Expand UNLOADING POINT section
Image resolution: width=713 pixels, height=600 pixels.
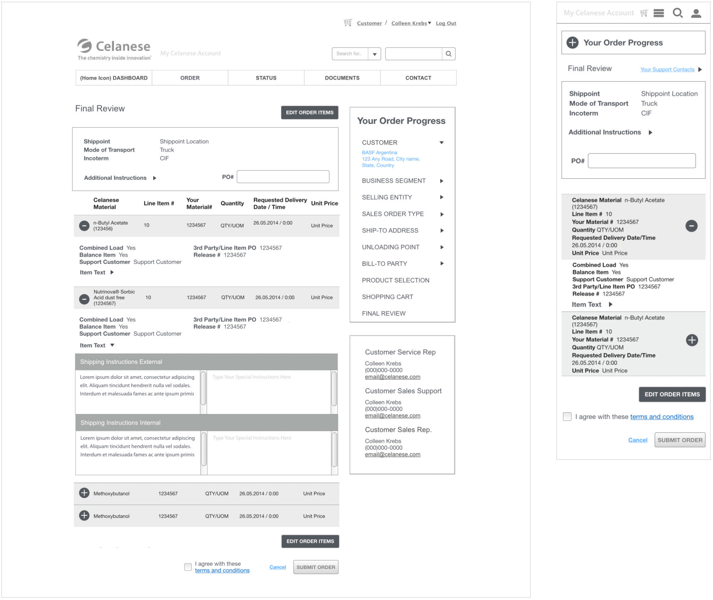click(x=441, y=247)
